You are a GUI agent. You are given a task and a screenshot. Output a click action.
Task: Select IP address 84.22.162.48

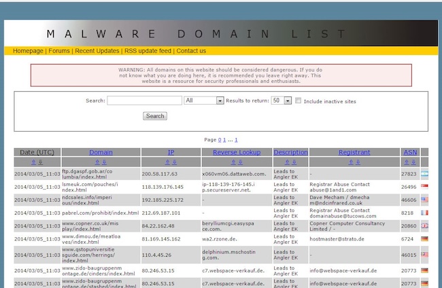158,226
